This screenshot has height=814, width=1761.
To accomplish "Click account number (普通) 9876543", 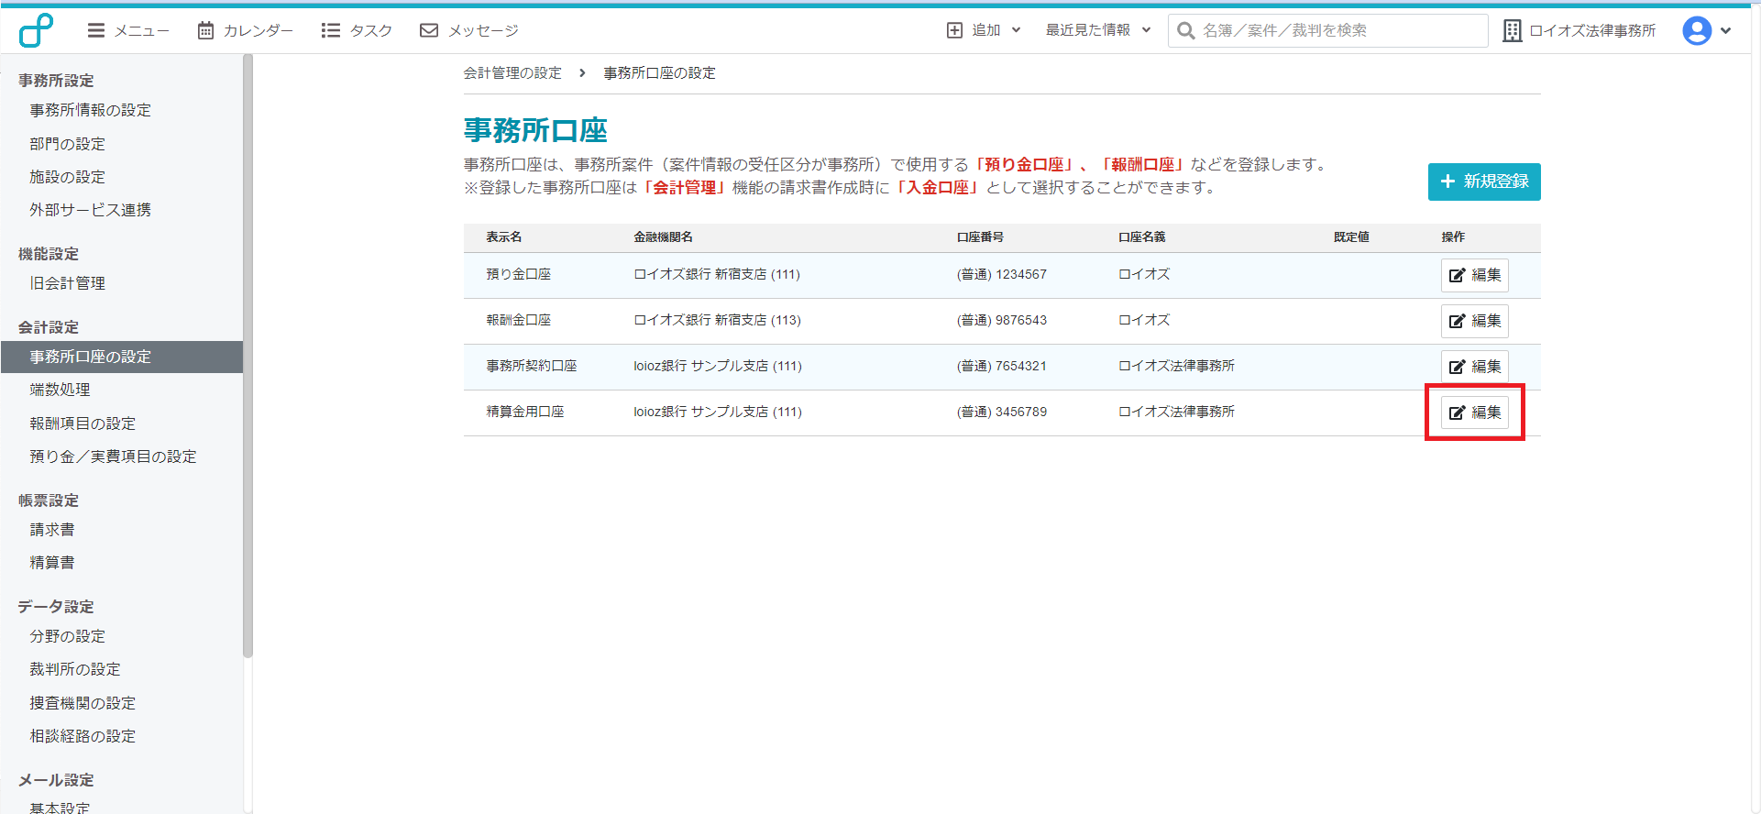I will tap(1002, 320).
